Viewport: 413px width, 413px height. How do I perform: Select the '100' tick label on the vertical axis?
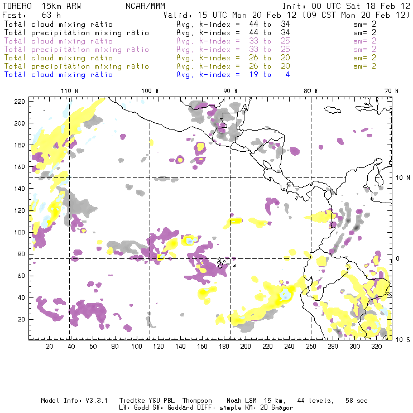(x=20, y=232)
